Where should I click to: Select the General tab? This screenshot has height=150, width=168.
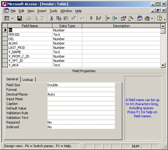pyautogui.click(x=12, y=79)
